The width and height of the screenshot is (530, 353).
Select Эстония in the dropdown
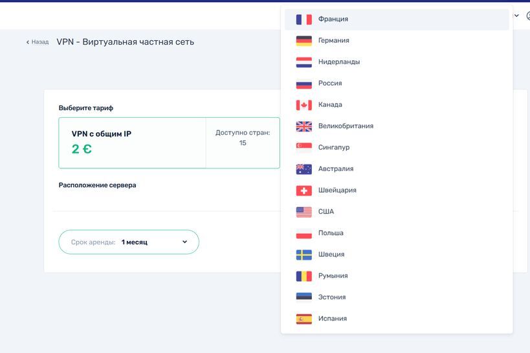click(x=332, y=297)
